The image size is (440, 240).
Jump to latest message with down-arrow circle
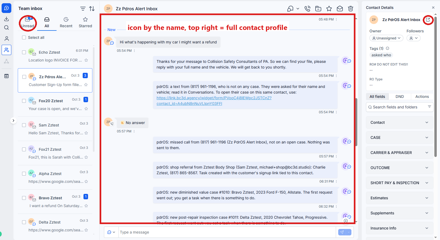pyautogui.click(x=346, y=221)
